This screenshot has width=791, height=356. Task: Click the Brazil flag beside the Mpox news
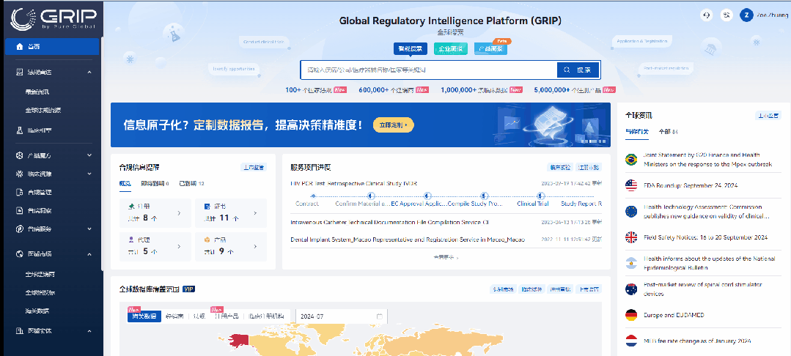coord(631,160)
